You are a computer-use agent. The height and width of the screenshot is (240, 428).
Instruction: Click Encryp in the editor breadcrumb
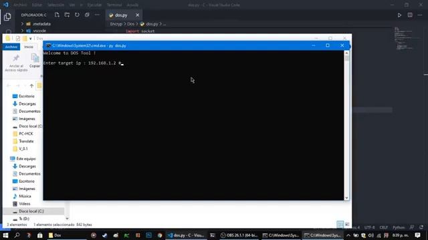(x=116, y=24)
